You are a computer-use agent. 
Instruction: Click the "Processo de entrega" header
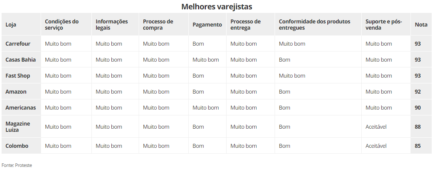pos(245,25)
